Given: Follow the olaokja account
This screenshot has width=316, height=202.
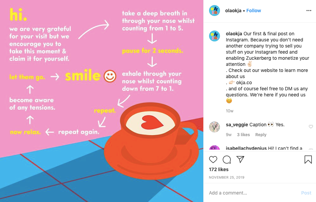Looking at the screenshot, I should point(254,11).
